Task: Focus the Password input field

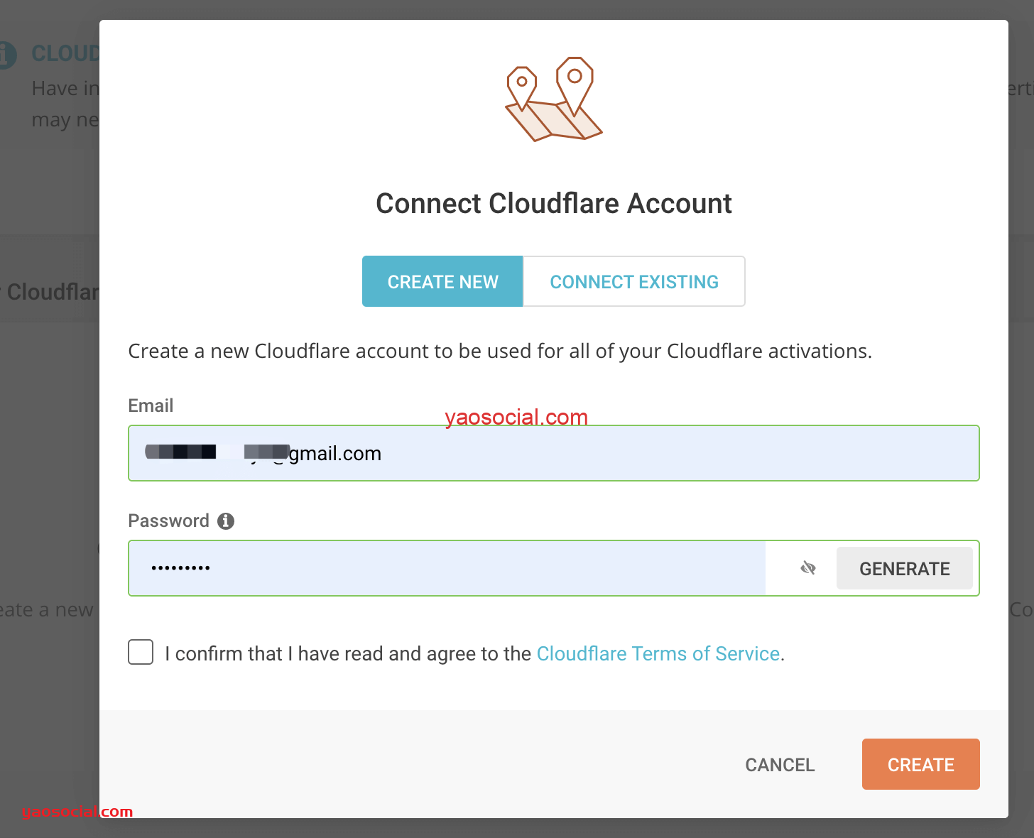Action: pyautogui.click(x=447, y=568)
